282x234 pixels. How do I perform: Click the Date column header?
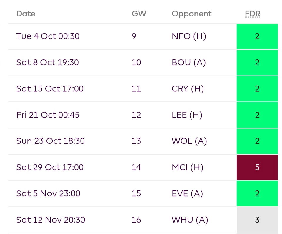coord(26,14)
